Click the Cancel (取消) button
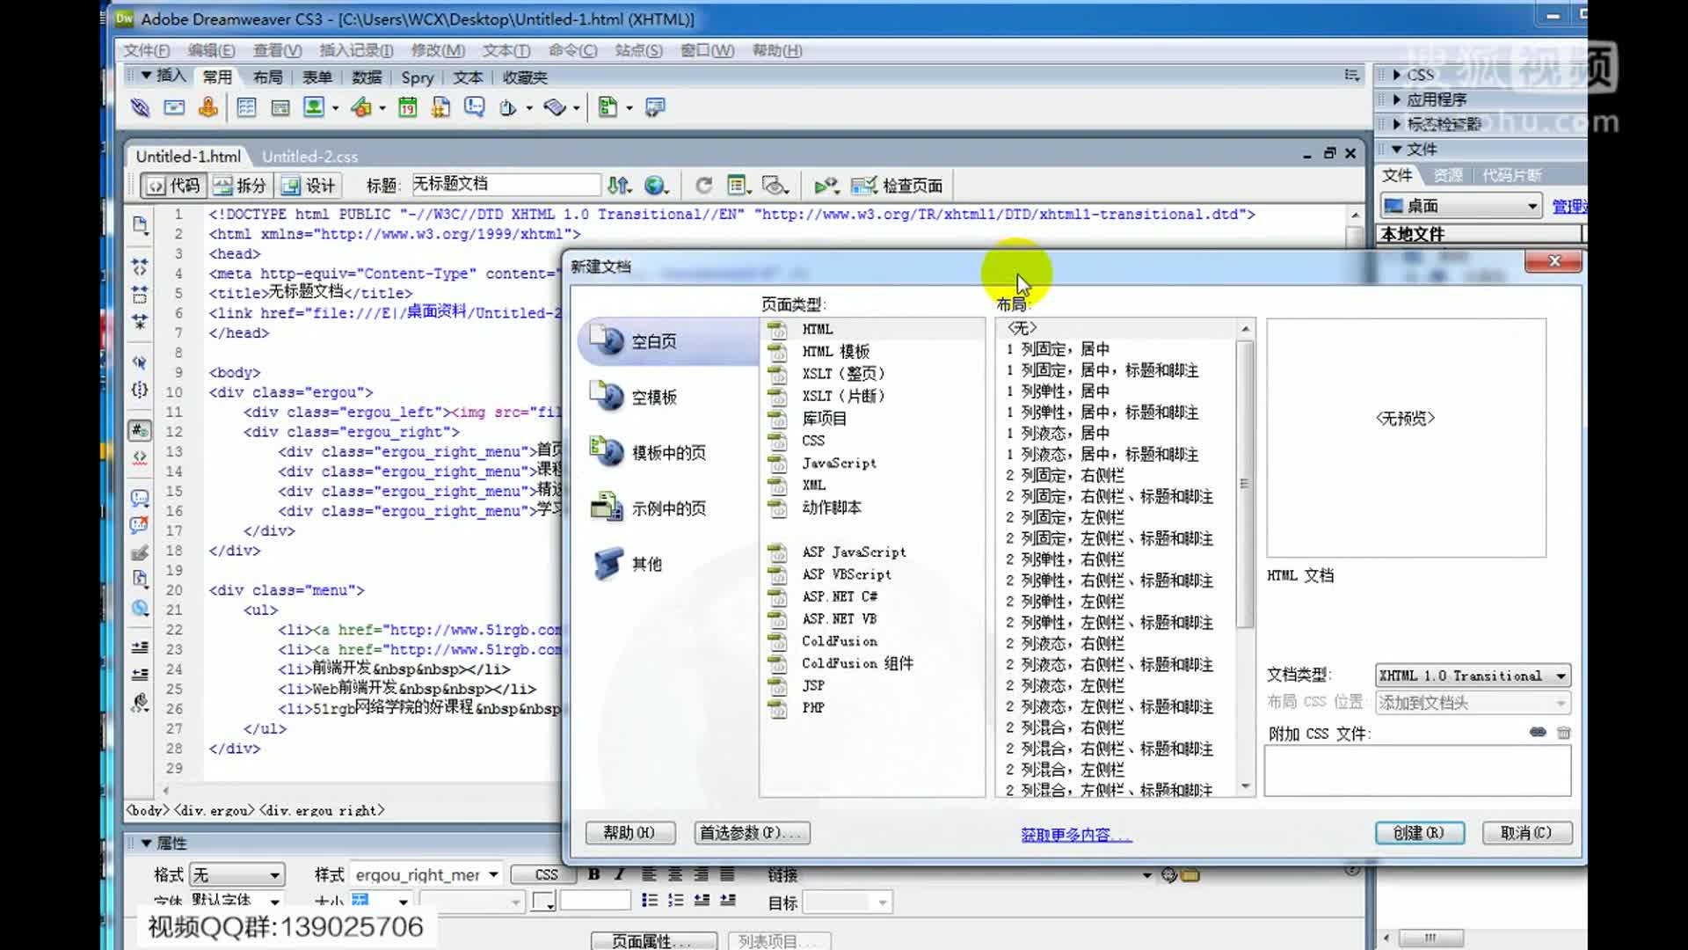This screenshot has height=950, width=1688. [1526, 833]
